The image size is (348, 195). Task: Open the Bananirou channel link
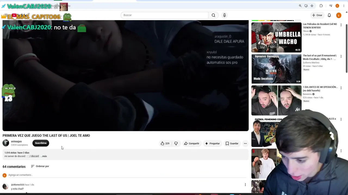(307, 94)
